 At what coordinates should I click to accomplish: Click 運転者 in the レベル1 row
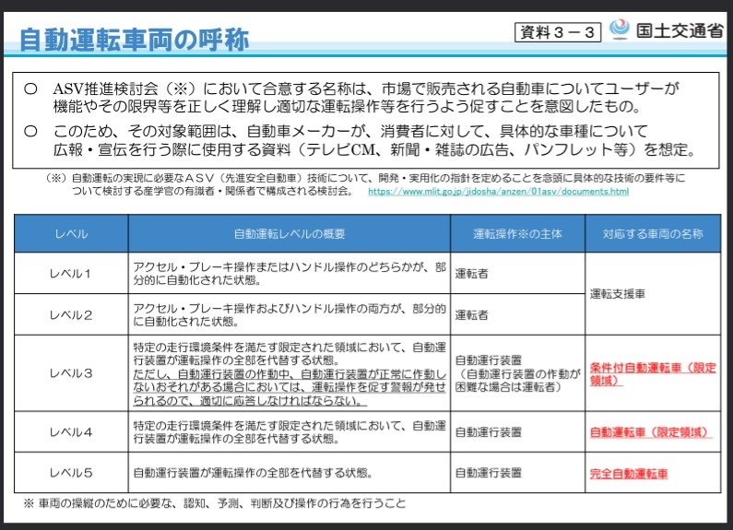(x=472, y=274)
